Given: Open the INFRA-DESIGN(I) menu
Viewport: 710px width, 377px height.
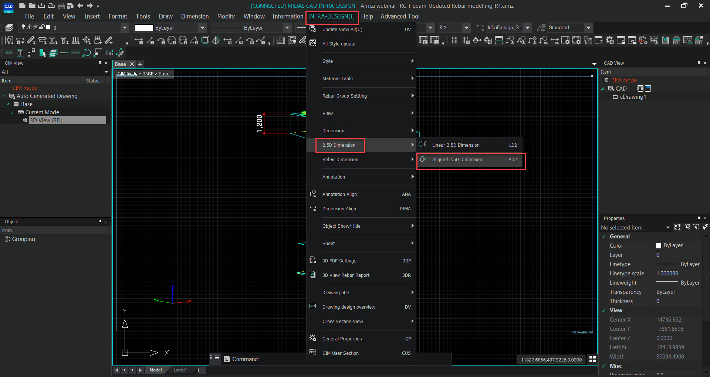Looking at the screenshot, I should click(332, 16).
